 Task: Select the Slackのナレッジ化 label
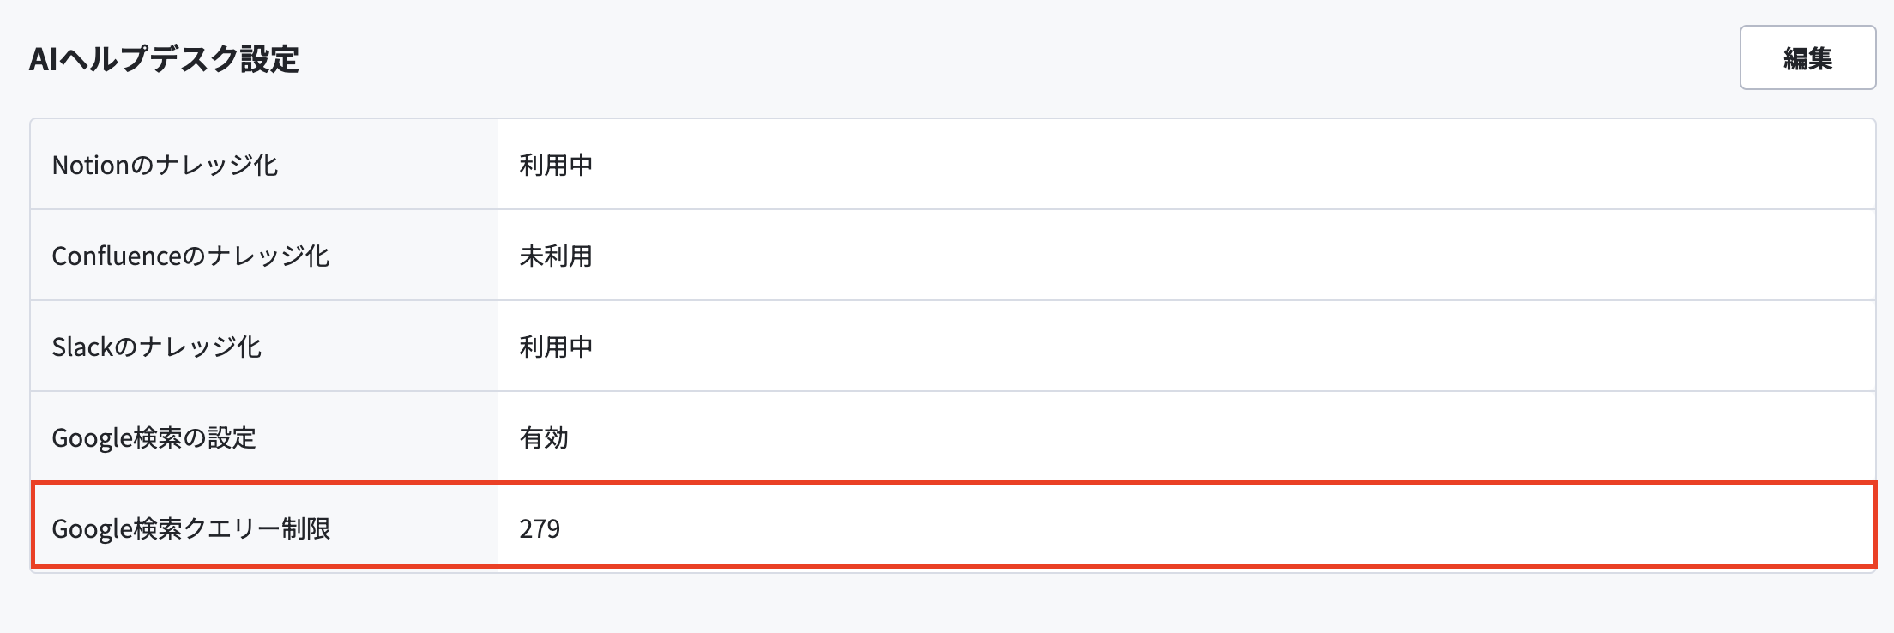[x=156, y=347]
